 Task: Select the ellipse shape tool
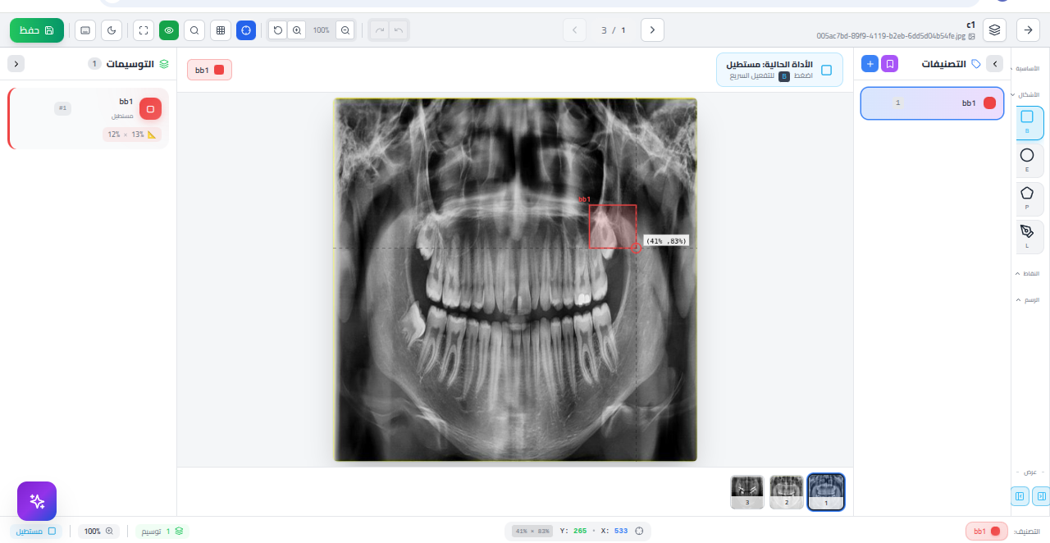pos(1027,155)
